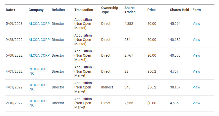Open ALCOA CORP link dated 5/09/2022

point(39,55)
